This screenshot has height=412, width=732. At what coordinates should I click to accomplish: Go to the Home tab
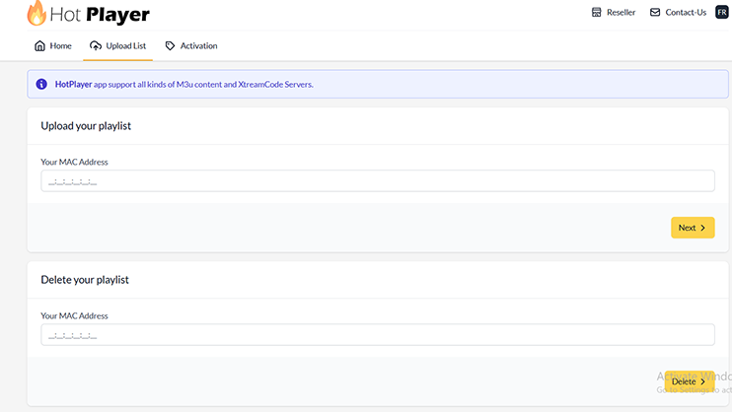click(53, 45)
